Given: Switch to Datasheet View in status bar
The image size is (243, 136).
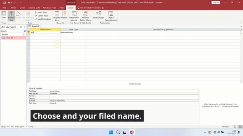Looking at the screenshot, I should (235, 127).
